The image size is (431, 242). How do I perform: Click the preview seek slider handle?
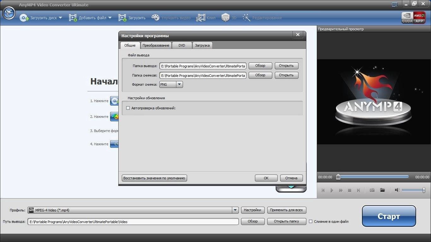338,177
